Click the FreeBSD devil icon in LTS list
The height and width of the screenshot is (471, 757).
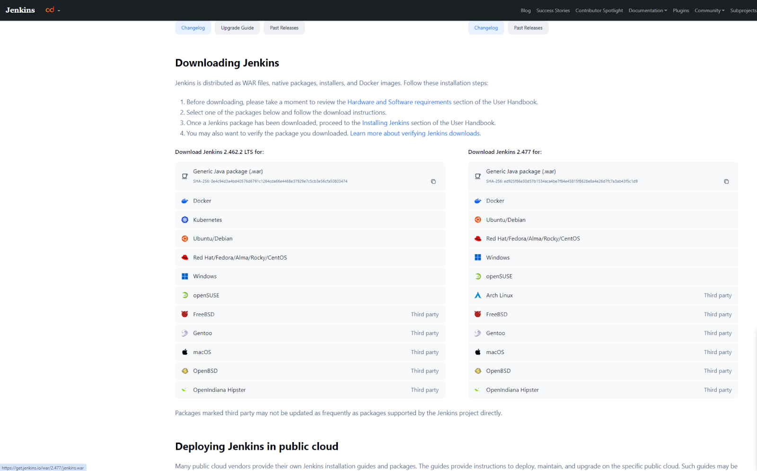185,314
